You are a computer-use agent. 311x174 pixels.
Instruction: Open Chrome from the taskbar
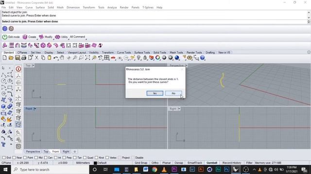point(155,170)
